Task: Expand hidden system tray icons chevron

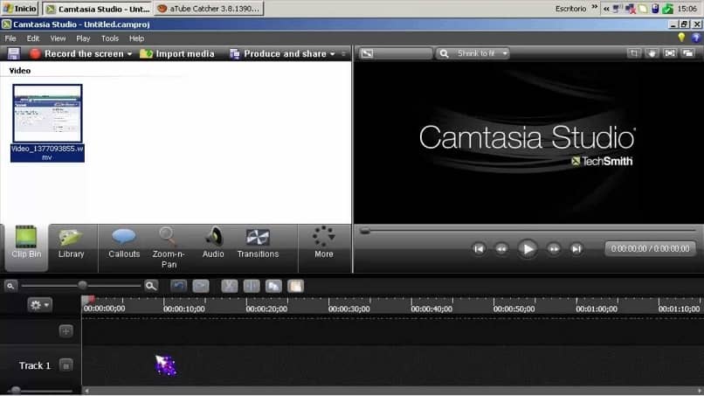Action: (606, 9)
